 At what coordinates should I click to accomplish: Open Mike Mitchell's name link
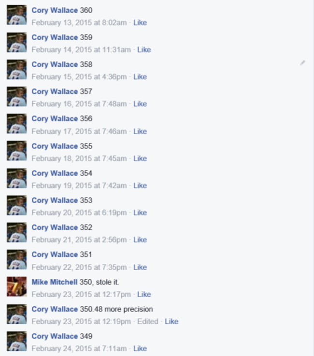tap(55, 282)
